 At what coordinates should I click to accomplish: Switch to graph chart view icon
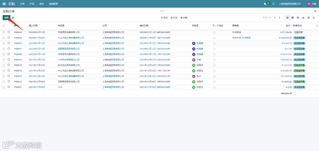303,18
